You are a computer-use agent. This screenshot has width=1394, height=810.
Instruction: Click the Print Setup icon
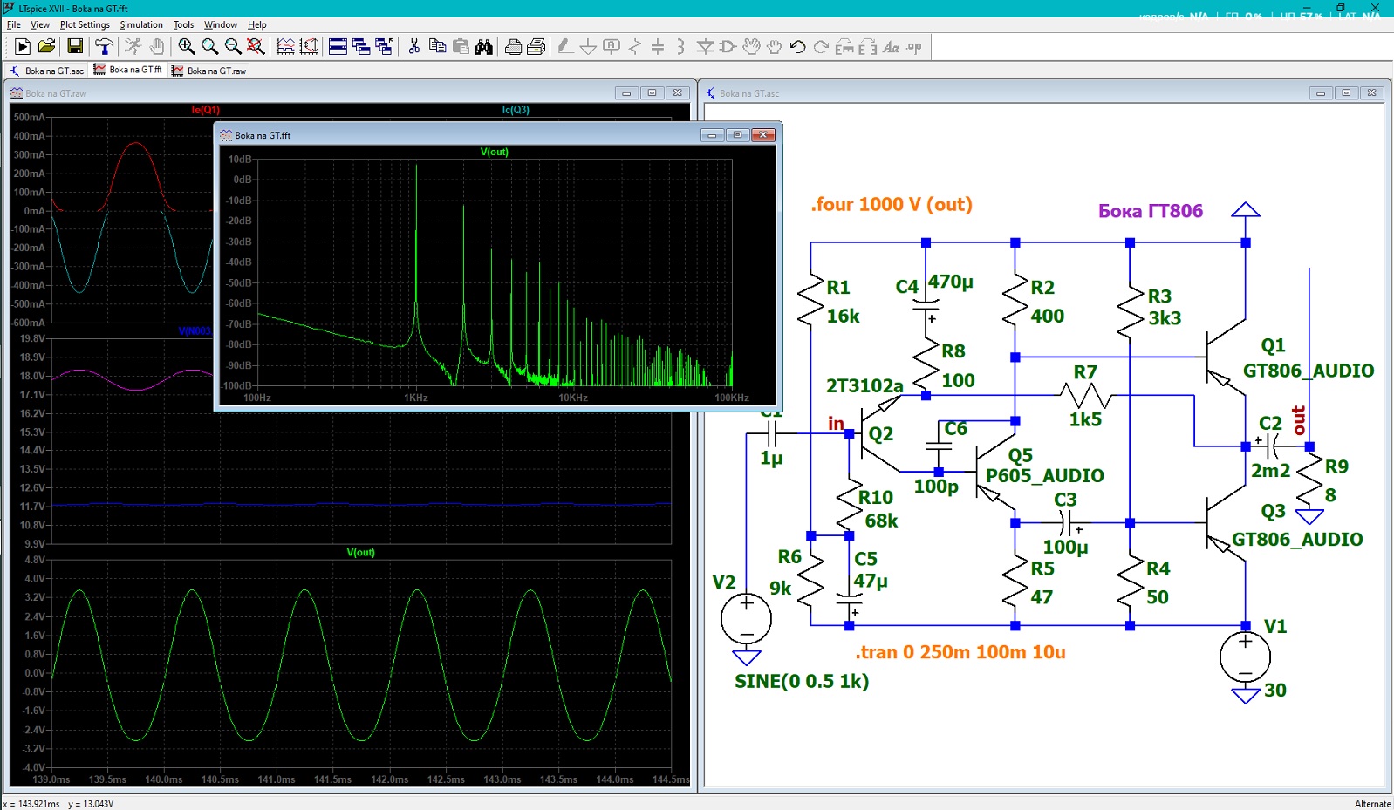513,47
